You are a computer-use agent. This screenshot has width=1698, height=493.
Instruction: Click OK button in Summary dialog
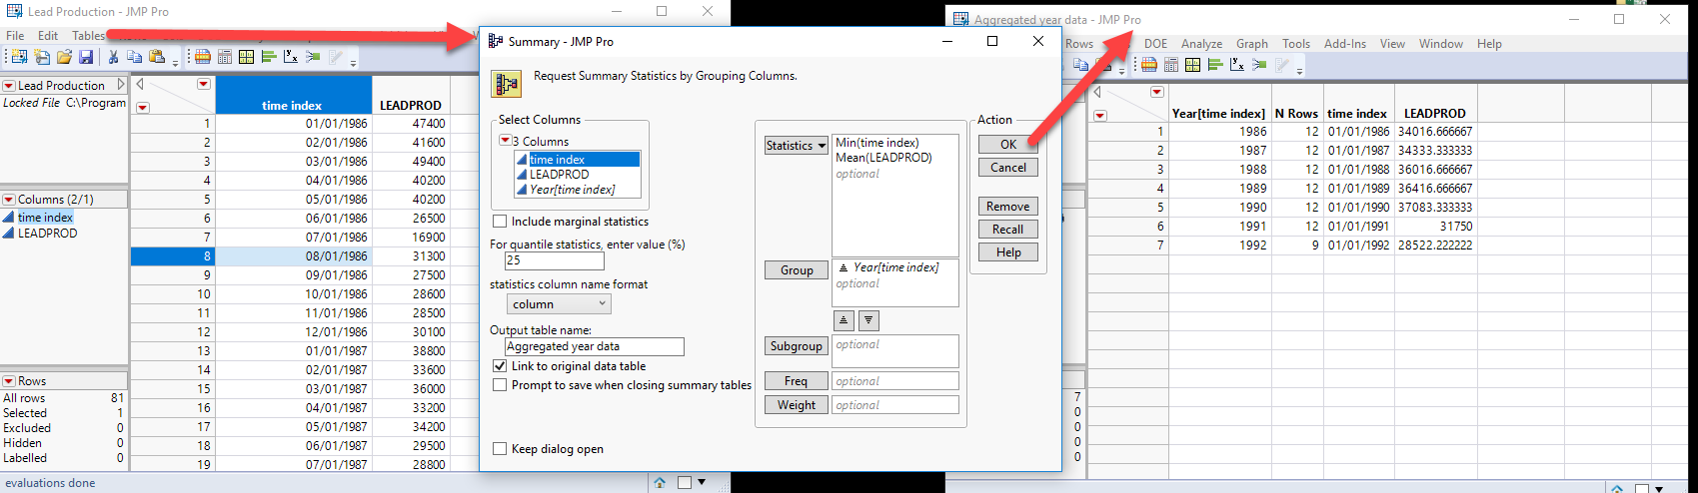pos(1008,145)
